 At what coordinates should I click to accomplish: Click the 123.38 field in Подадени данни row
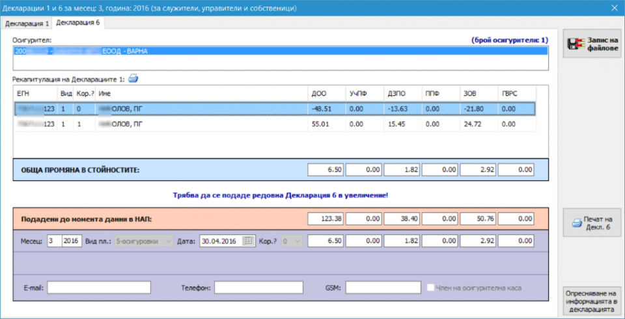(x=326, y=219)
